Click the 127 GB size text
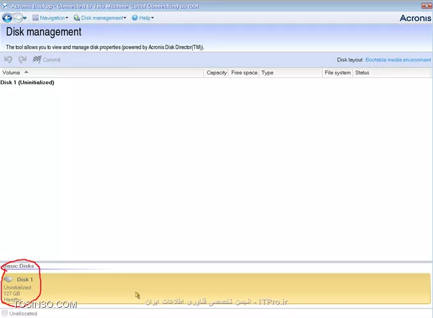 (11, 294)
